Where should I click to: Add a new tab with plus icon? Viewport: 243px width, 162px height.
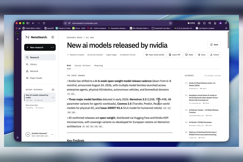click(x=17, y=39)
